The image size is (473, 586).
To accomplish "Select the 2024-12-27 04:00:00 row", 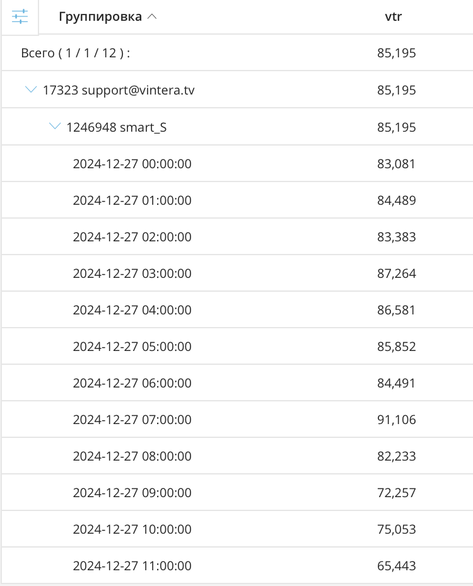I will coord(132,311).
